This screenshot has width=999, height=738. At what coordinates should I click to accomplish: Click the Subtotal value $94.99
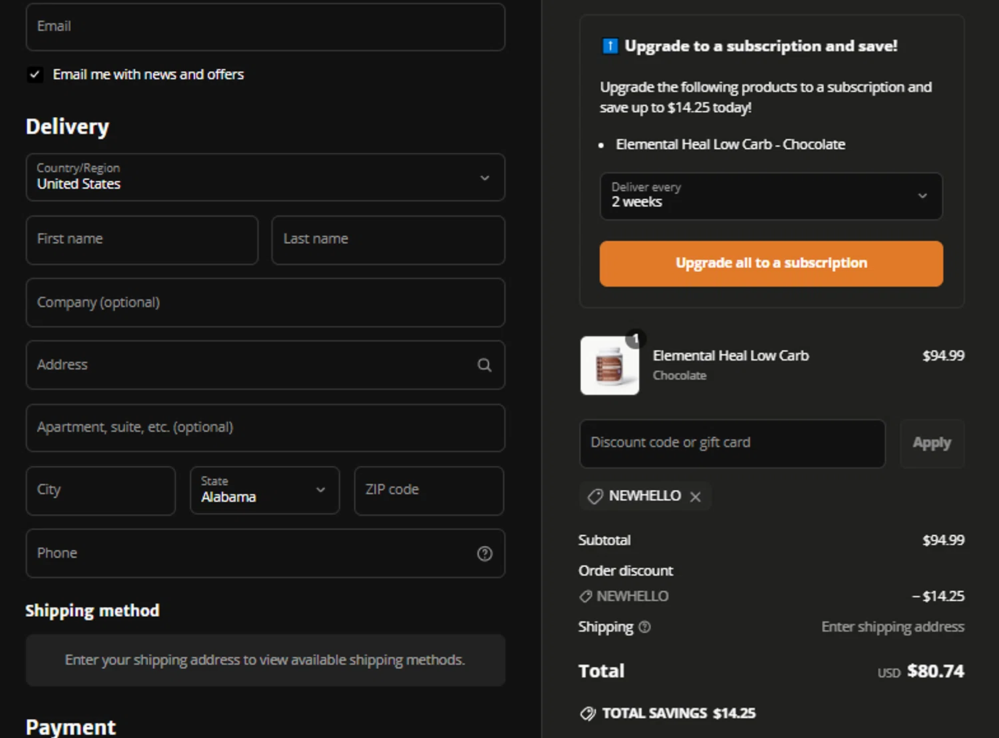943,540
